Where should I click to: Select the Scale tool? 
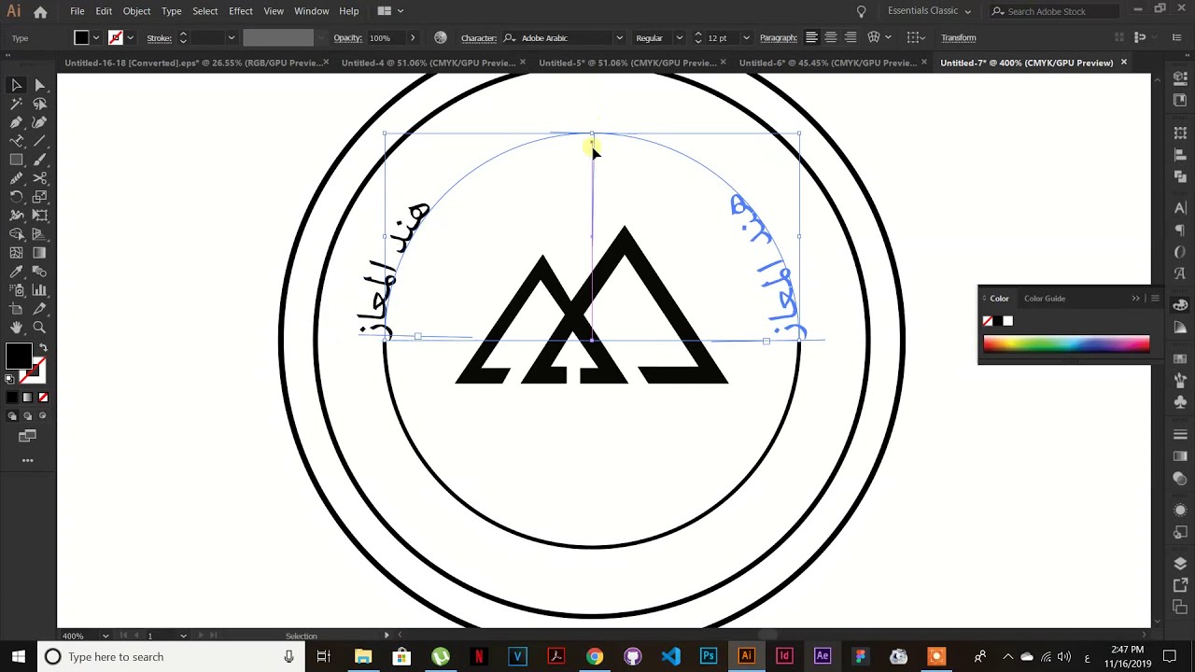click(x=39, y=197)
